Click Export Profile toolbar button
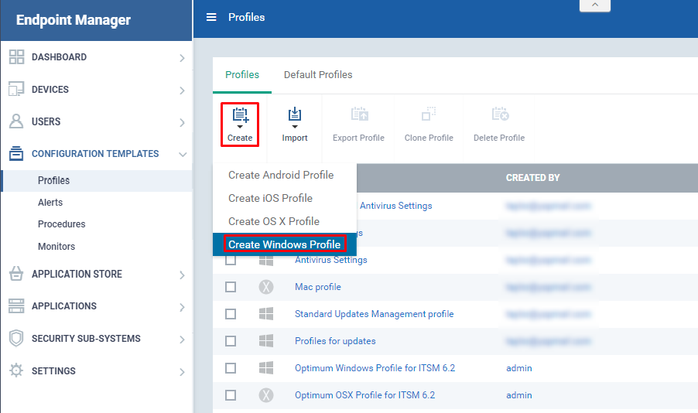Image resolution: width=698 pixels, height=413 pixels. (358, 125)
